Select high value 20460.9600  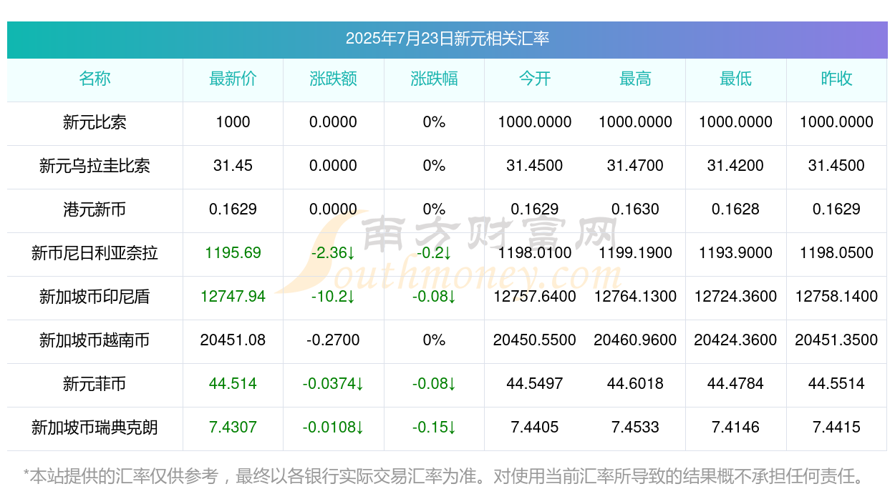pos(635,340)
